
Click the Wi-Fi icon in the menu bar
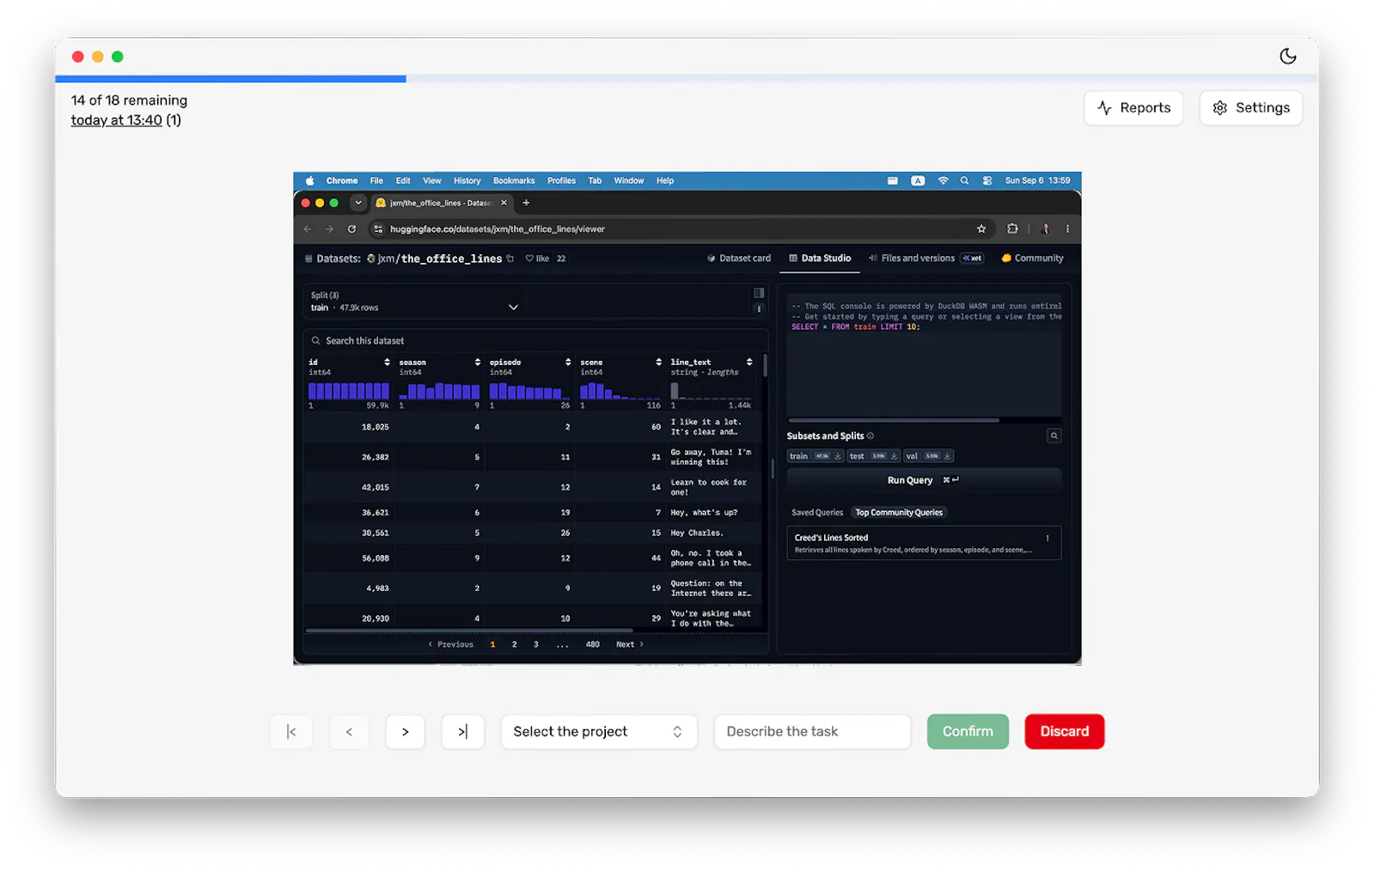coord(943,180)
